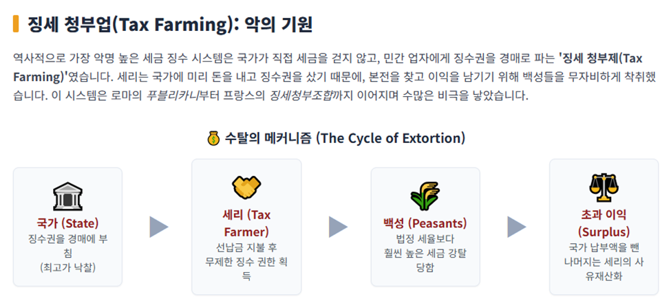Click the money bag icon beside 수탈의 메커니즘

click(x=213, y=139)
